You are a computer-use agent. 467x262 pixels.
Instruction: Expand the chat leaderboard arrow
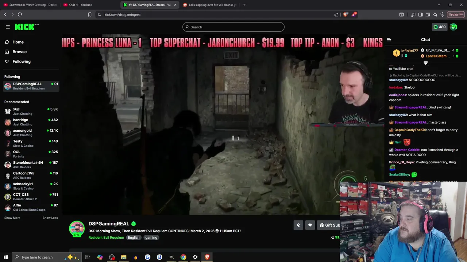pos(425,63)
